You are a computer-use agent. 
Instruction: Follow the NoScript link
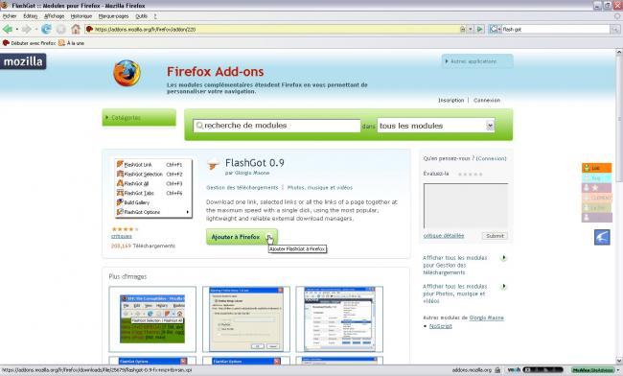pos(440,326)
